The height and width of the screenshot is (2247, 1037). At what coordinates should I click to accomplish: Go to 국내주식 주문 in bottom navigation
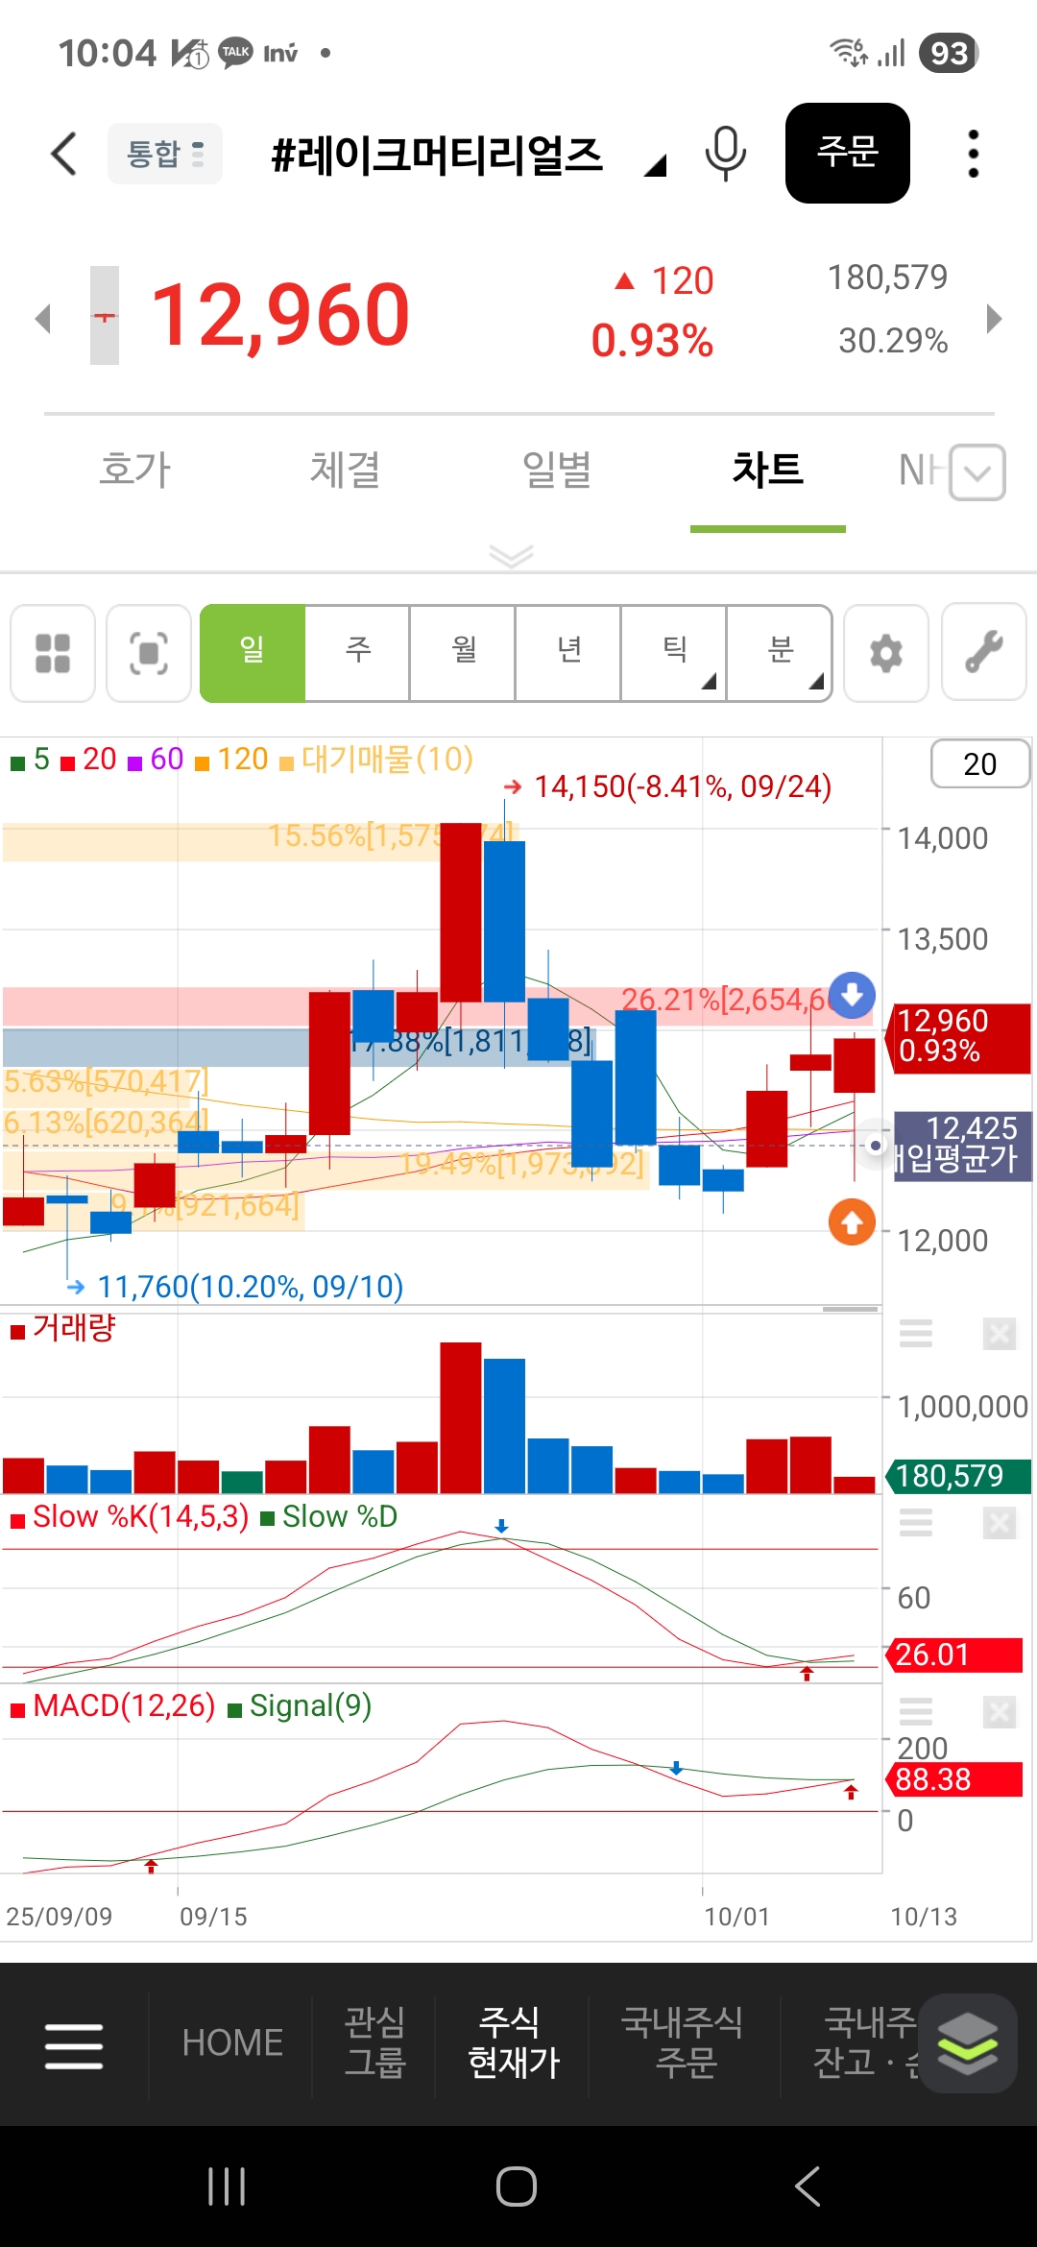[683, 2042]
